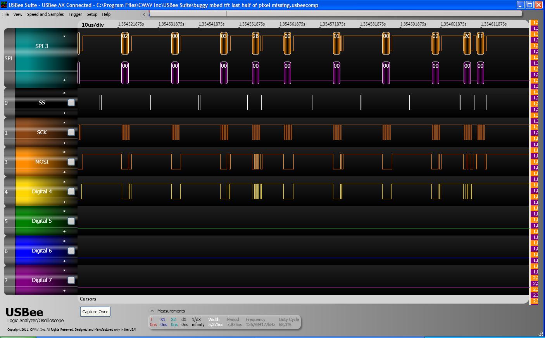Open the Trigger menu
Viewport: 545px width, 338px height.
pos(75,14)
